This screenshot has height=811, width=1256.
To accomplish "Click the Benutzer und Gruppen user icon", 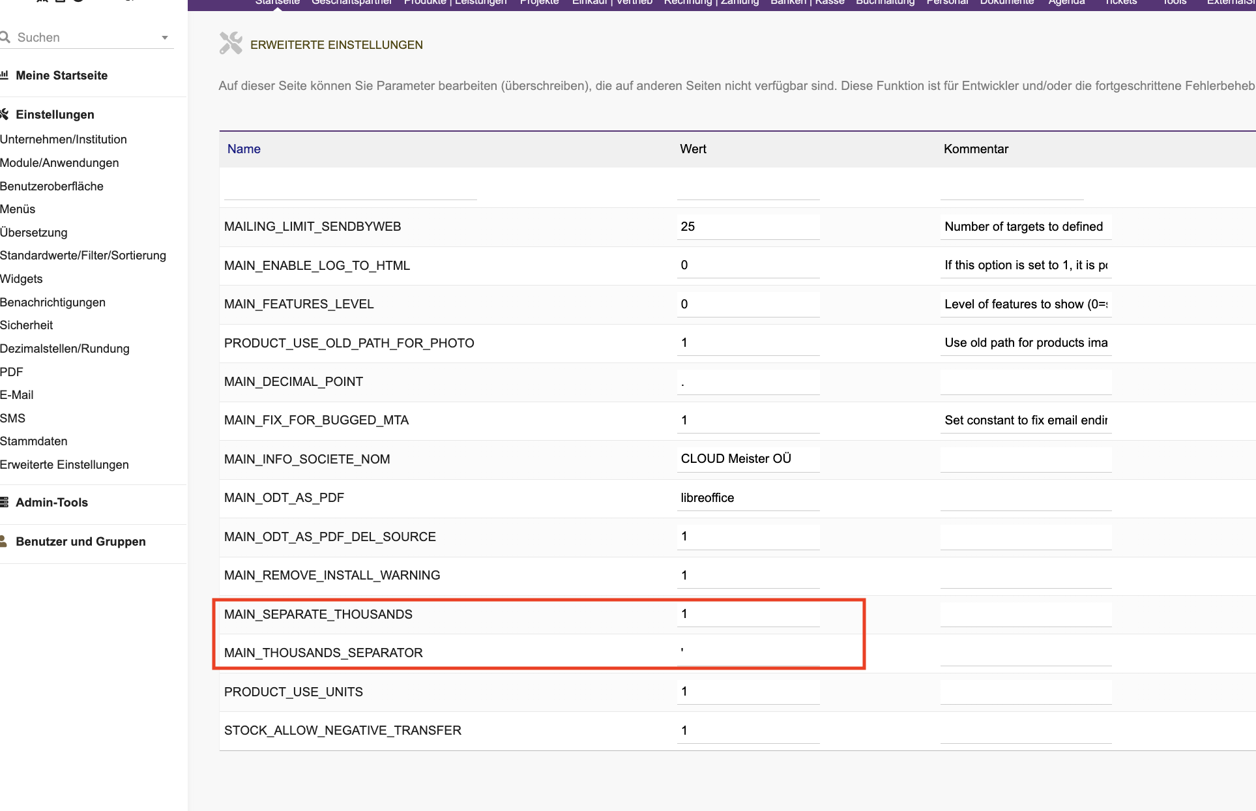I will point(3,541).
